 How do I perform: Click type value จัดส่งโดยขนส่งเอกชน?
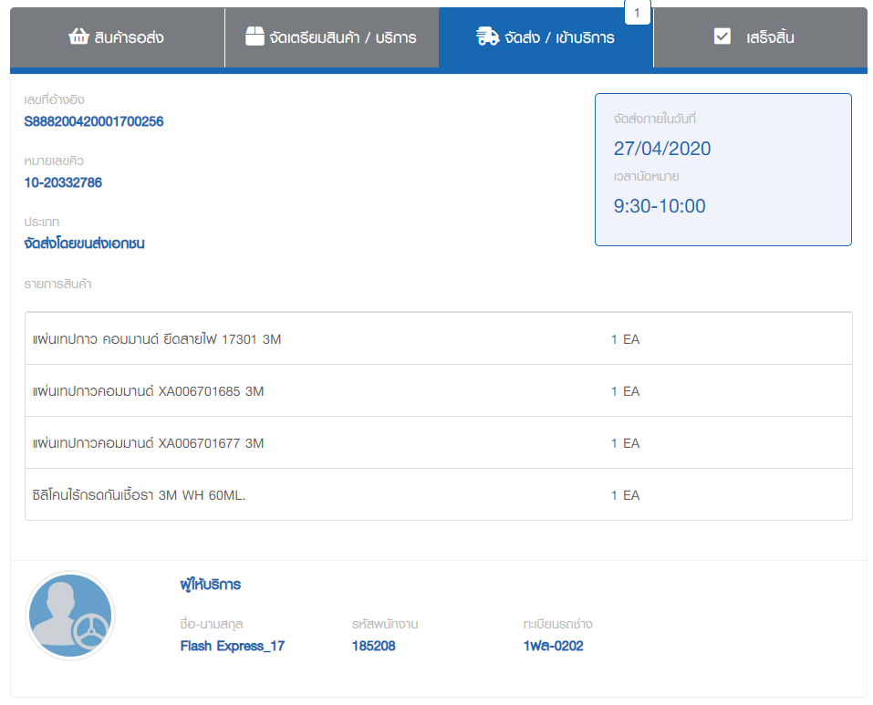click(x=84, y=244)
